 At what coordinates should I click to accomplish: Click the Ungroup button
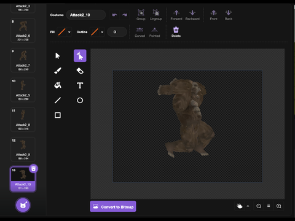coord(156,15)
